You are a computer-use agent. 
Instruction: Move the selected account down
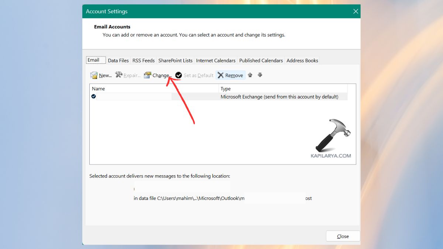260,75
